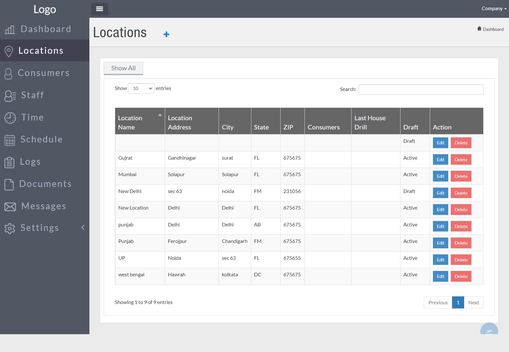Screen dimensions: 509x352
Task: Click the Messages envelope icon in sidebar
Action: tap(10, 207)
